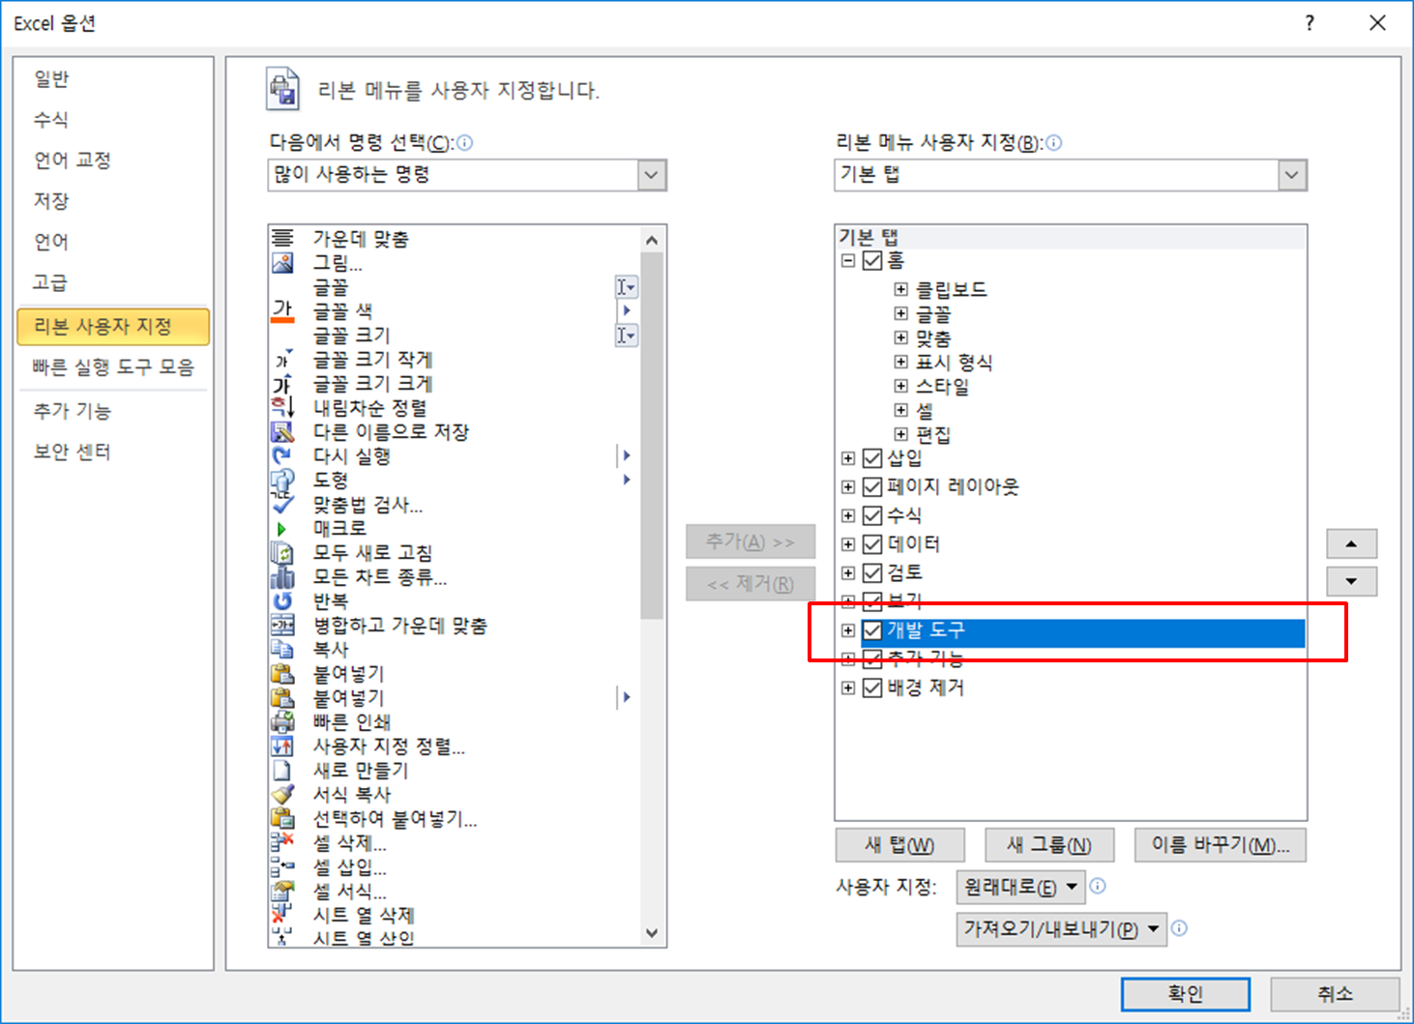
Task: Expand the 맞춤 group node
Action: click(900, 337)
